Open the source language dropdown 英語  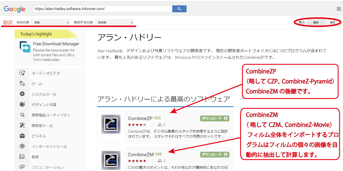click(x=51, y=23)
